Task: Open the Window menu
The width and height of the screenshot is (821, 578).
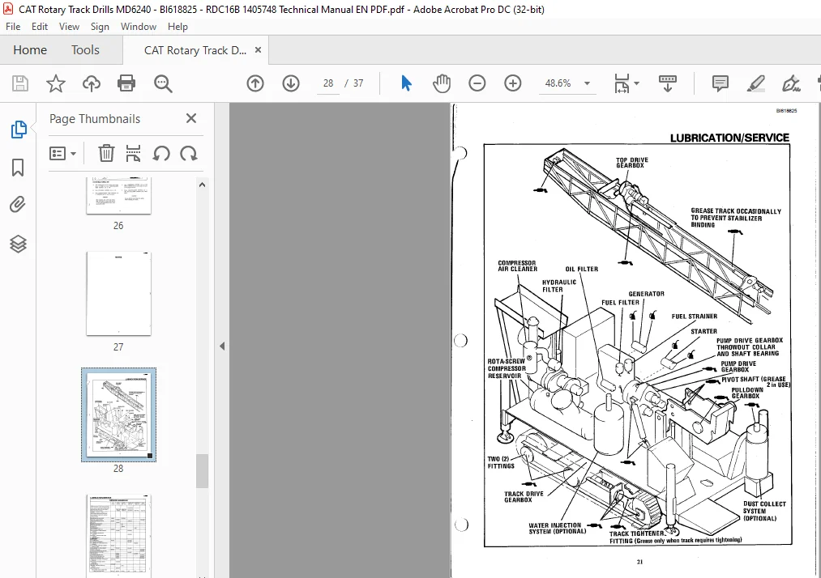Action: 139,27
